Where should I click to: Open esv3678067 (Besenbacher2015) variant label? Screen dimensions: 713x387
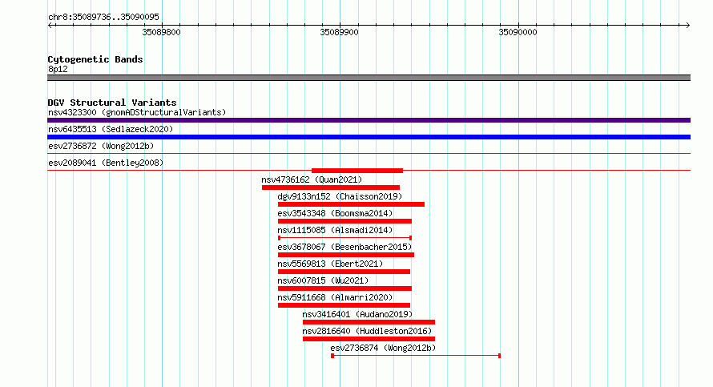point(344,247)
